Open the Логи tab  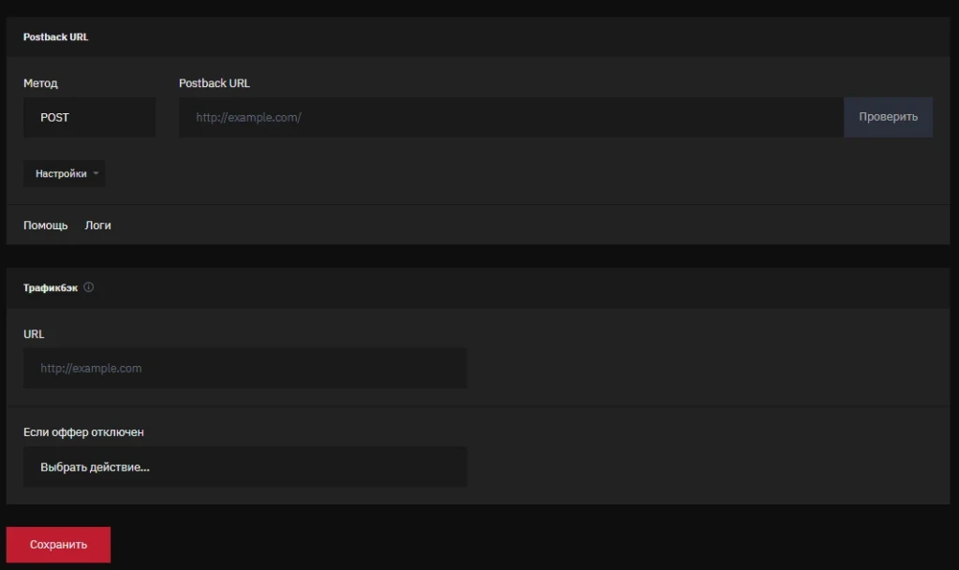coord(97,226)
